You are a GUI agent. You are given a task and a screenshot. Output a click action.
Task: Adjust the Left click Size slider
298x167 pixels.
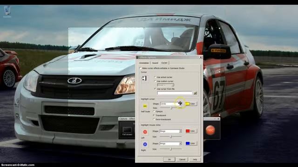[170, 136]
